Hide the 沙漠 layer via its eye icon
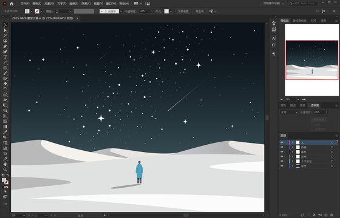Image resolution: width=340 pixels, height=218 pixels. click(282, 147)
